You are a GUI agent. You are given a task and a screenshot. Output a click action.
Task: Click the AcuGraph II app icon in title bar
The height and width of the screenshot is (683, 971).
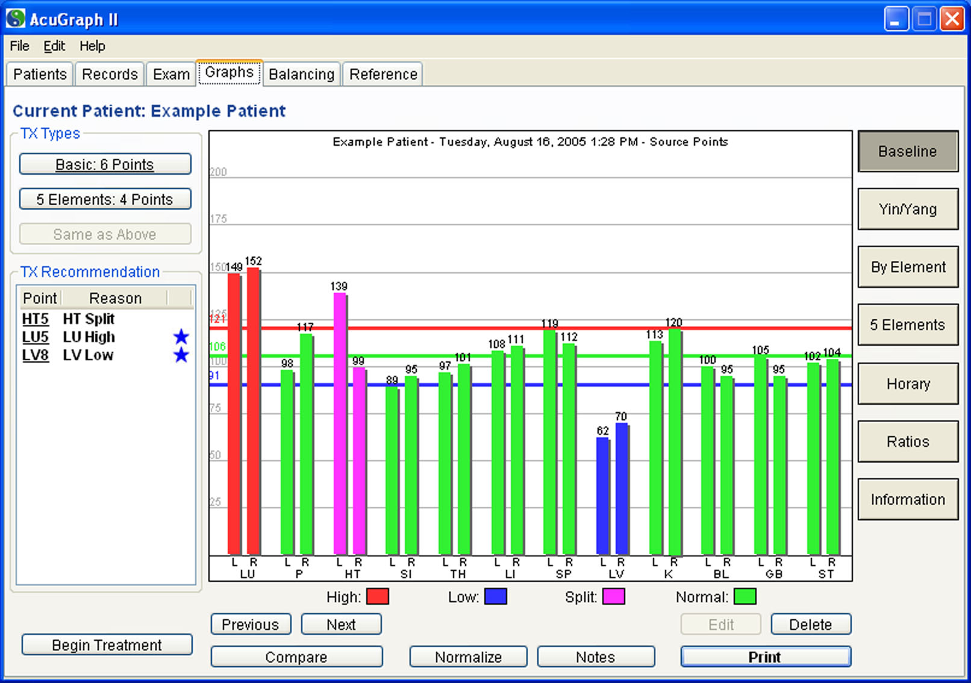tap(16, 19)
